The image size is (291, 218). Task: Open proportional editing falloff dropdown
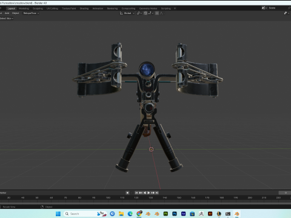tap(162, 13)
